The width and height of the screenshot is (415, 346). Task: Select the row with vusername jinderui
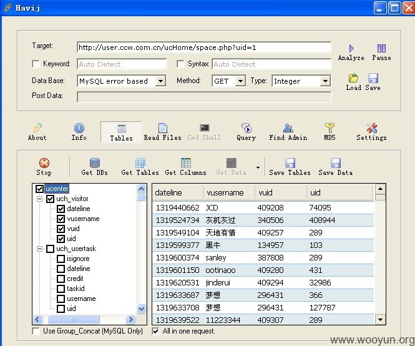point(263,283)
